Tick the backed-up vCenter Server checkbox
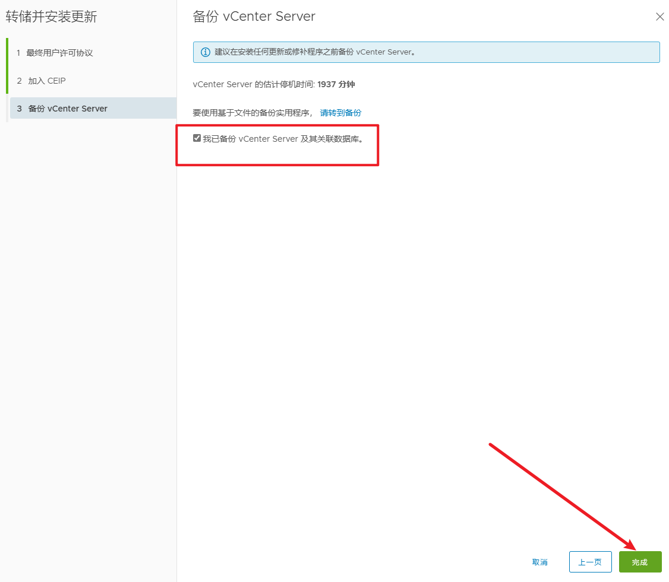The width and height of the screenshot is (669, 582). pos(197,138)
